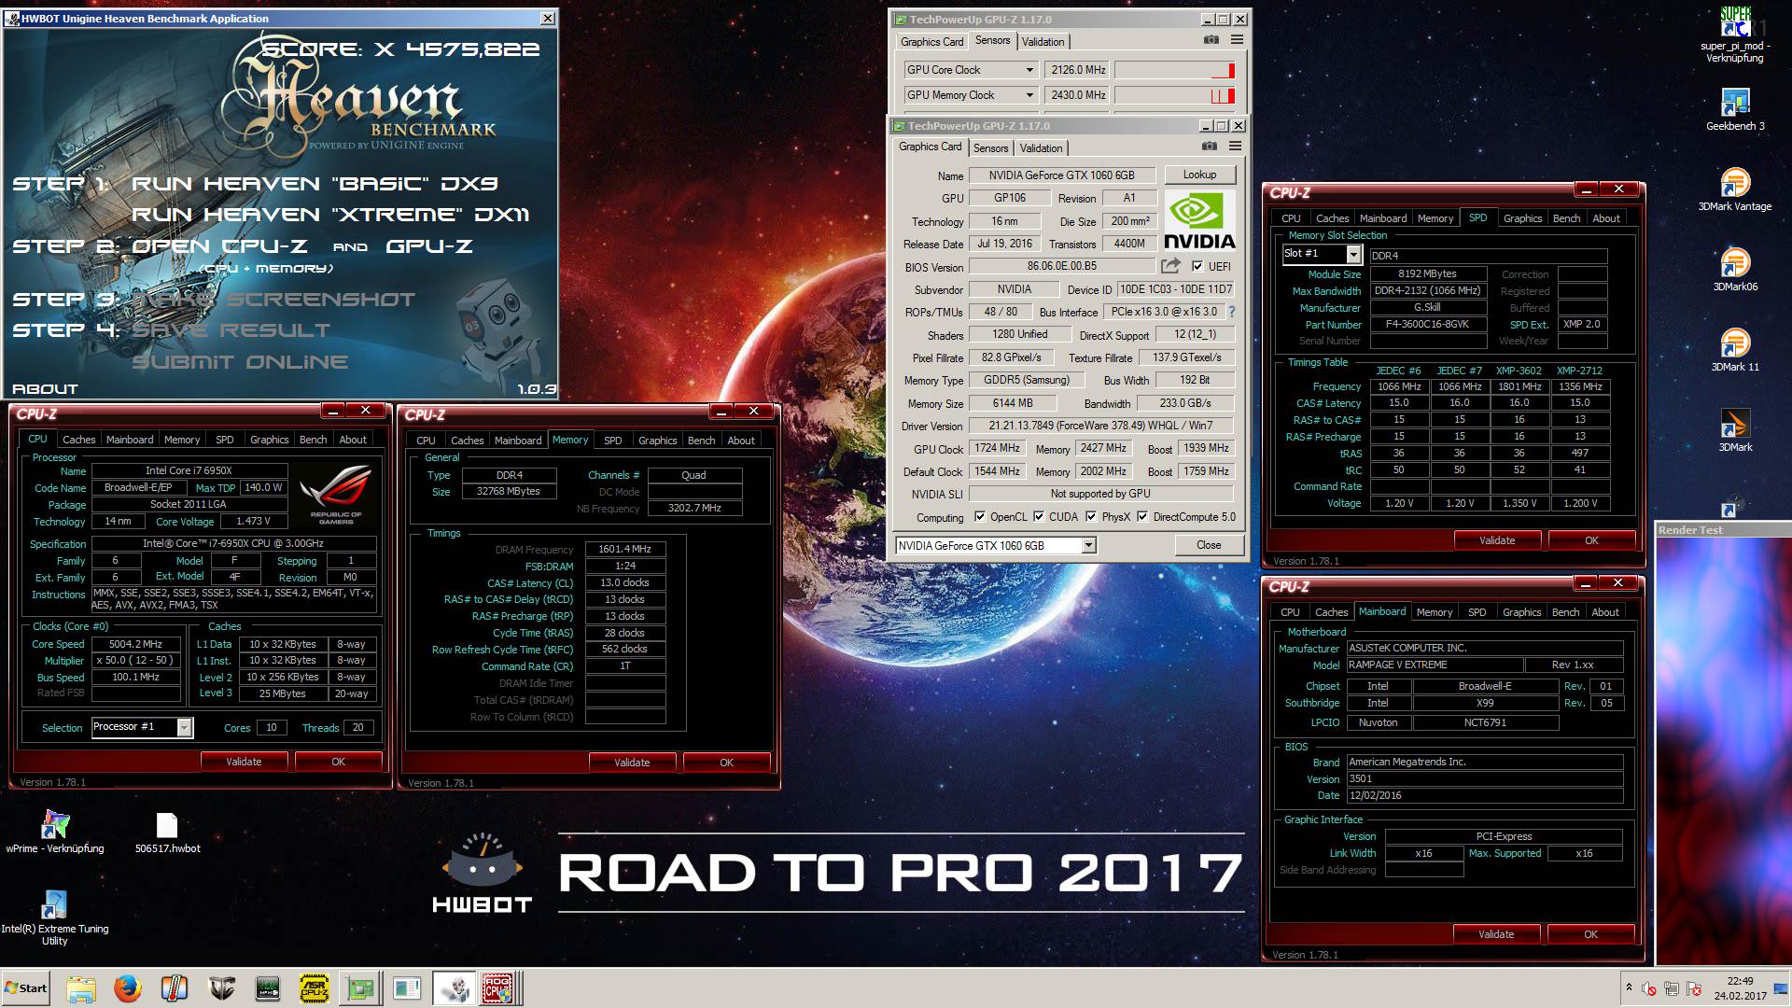The width and height of the screenshot is (1792, 1008).
Task: Open Caches tab in CPU-Z processor window
Action: click(x=78, y=440)
